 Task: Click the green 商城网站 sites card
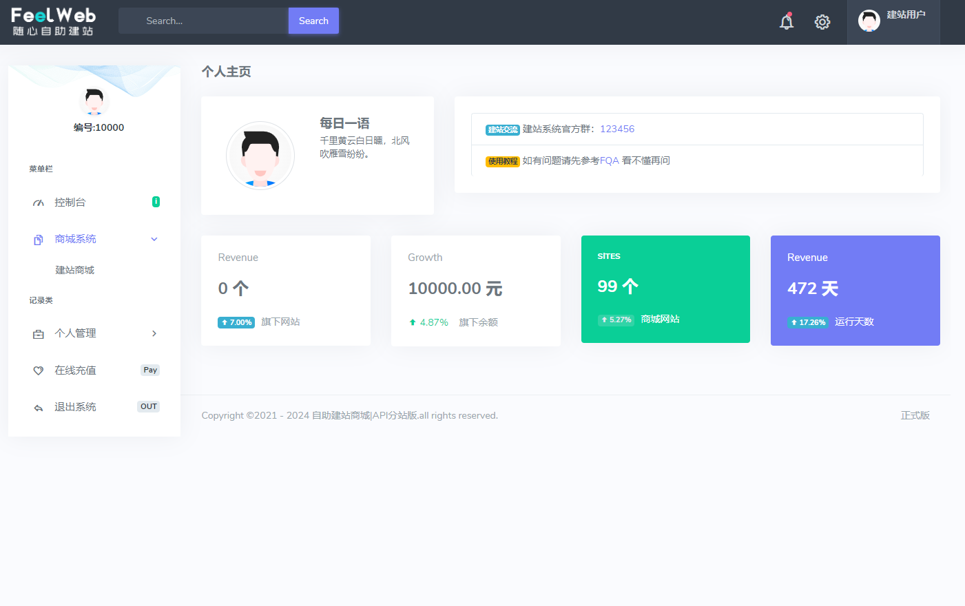point(665,289)
